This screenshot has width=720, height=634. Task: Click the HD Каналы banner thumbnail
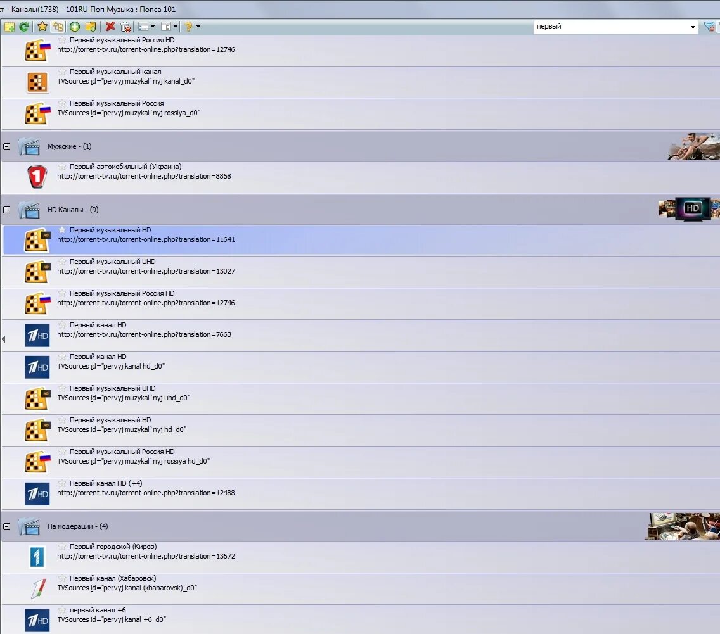click(689, 209)
